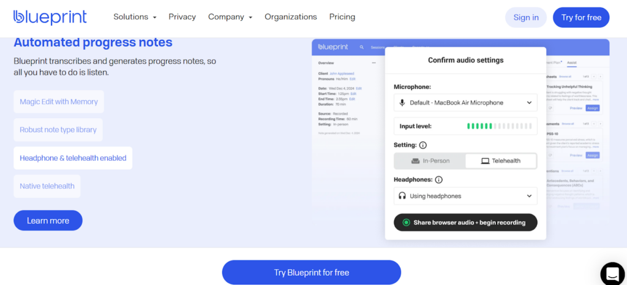Click the info icon beside Headphones
The height and width of the screenshot is (285, 627).
438,180
